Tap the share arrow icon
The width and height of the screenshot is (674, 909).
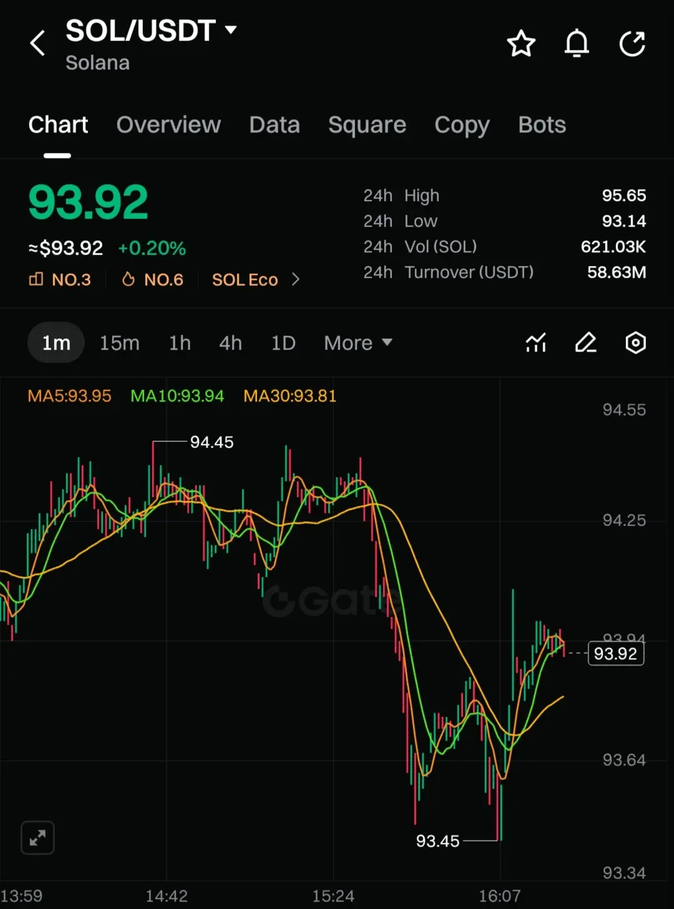click(632, 44)
